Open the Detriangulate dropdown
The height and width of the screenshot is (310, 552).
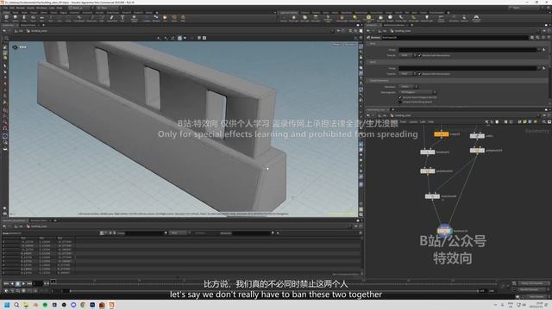pyautogui.click(x=417, y=92)
